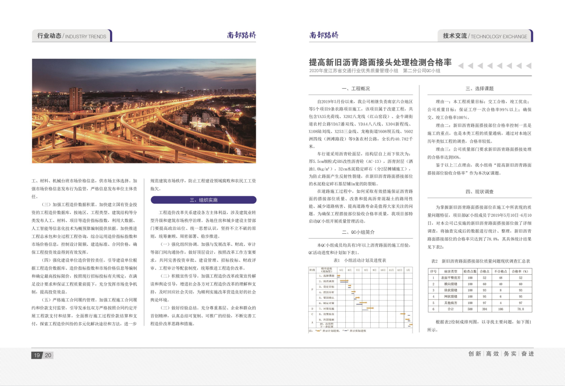Click the paragraph starting '理由二：新旧沥青路面搭接部位'

(479, 133)
